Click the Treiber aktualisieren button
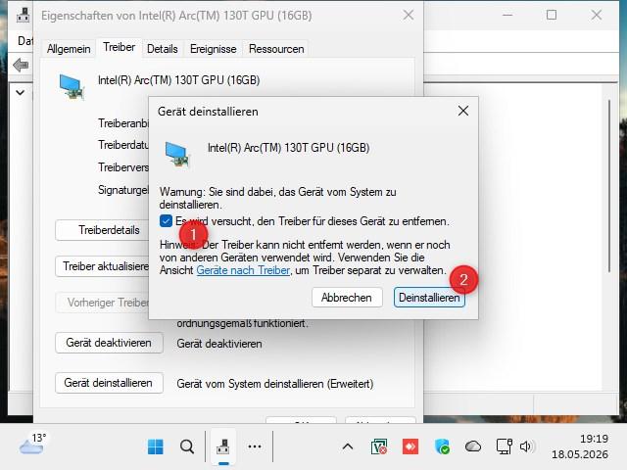Screen dimensions: 627x470 102,266
